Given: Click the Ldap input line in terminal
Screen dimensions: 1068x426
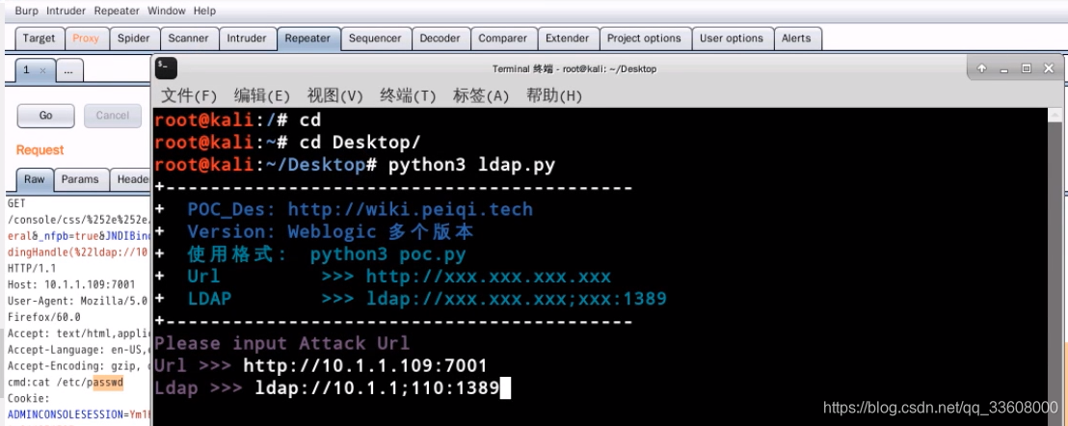Looking at the screenshot, I should pyautogui.click(x=333, y=388).
